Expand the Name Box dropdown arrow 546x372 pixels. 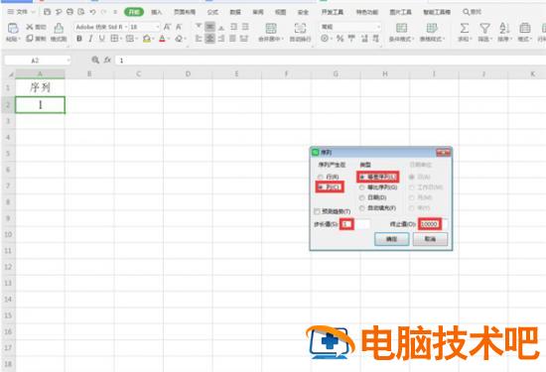(x=68, y=61)
